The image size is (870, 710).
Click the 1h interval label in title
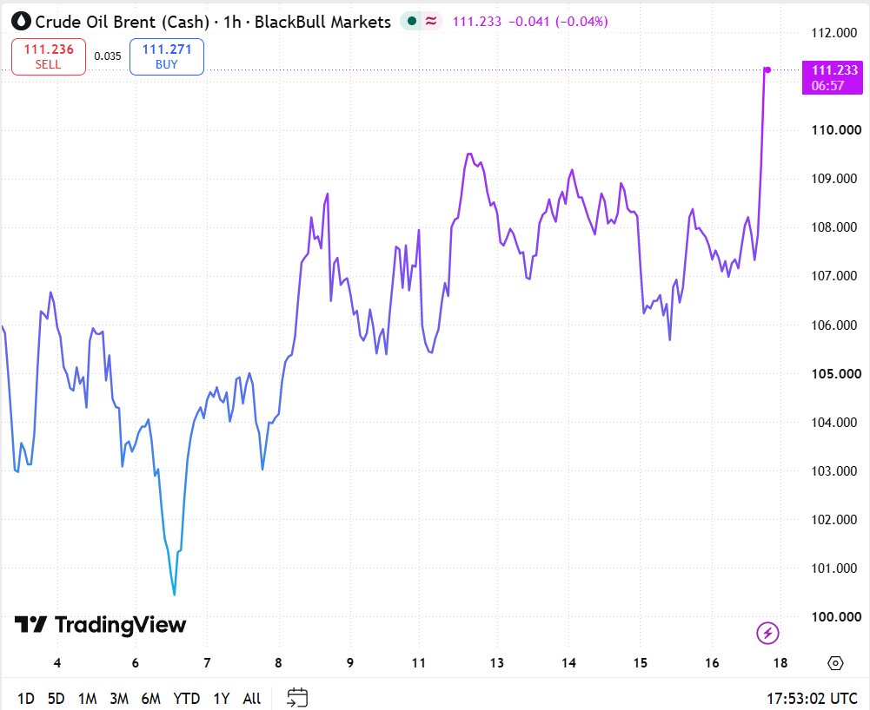[232, 22]
